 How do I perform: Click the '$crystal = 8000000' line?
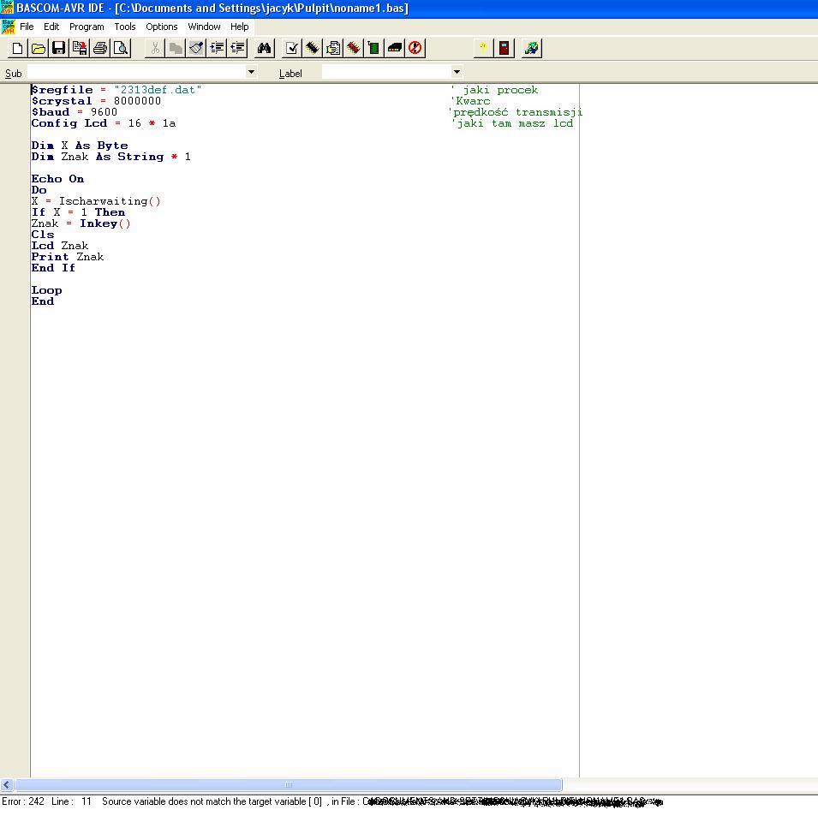pyautogui.click(x=96, y=101)
